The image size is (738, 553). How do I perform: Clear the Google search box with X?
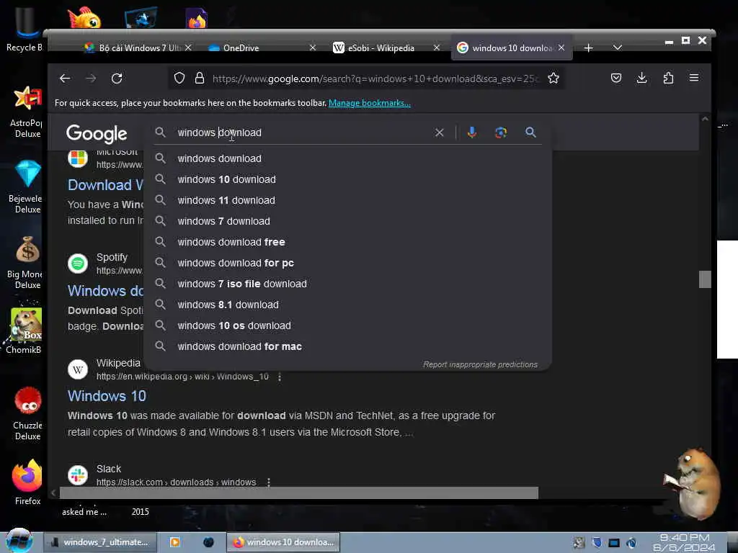(439, 132)
